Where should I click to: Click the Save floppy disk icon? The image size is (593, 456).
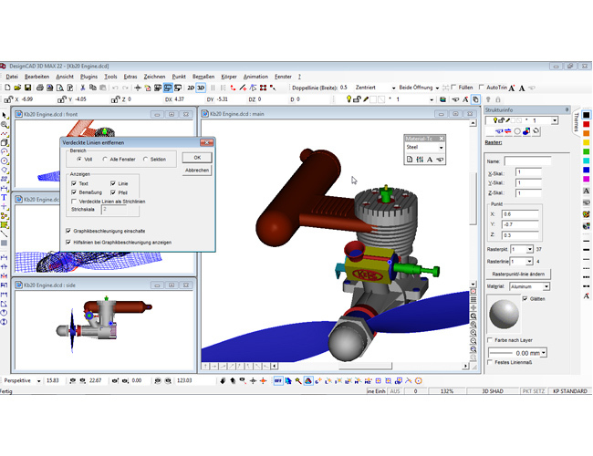pyautogui.click(x=27, y=88)
